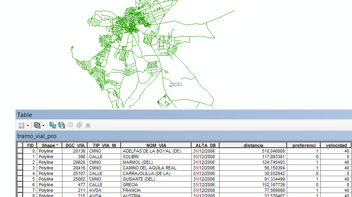The height and width of the screenshot is (197, 352).
Task: Expand the Table Options dropdown arrow
Action: [28, 125]
